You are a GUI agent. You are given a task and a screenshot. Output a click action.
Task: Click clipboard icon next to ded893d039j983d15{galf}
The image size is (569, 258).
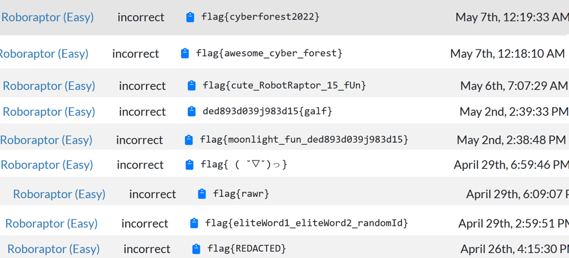tap(192, 112)
